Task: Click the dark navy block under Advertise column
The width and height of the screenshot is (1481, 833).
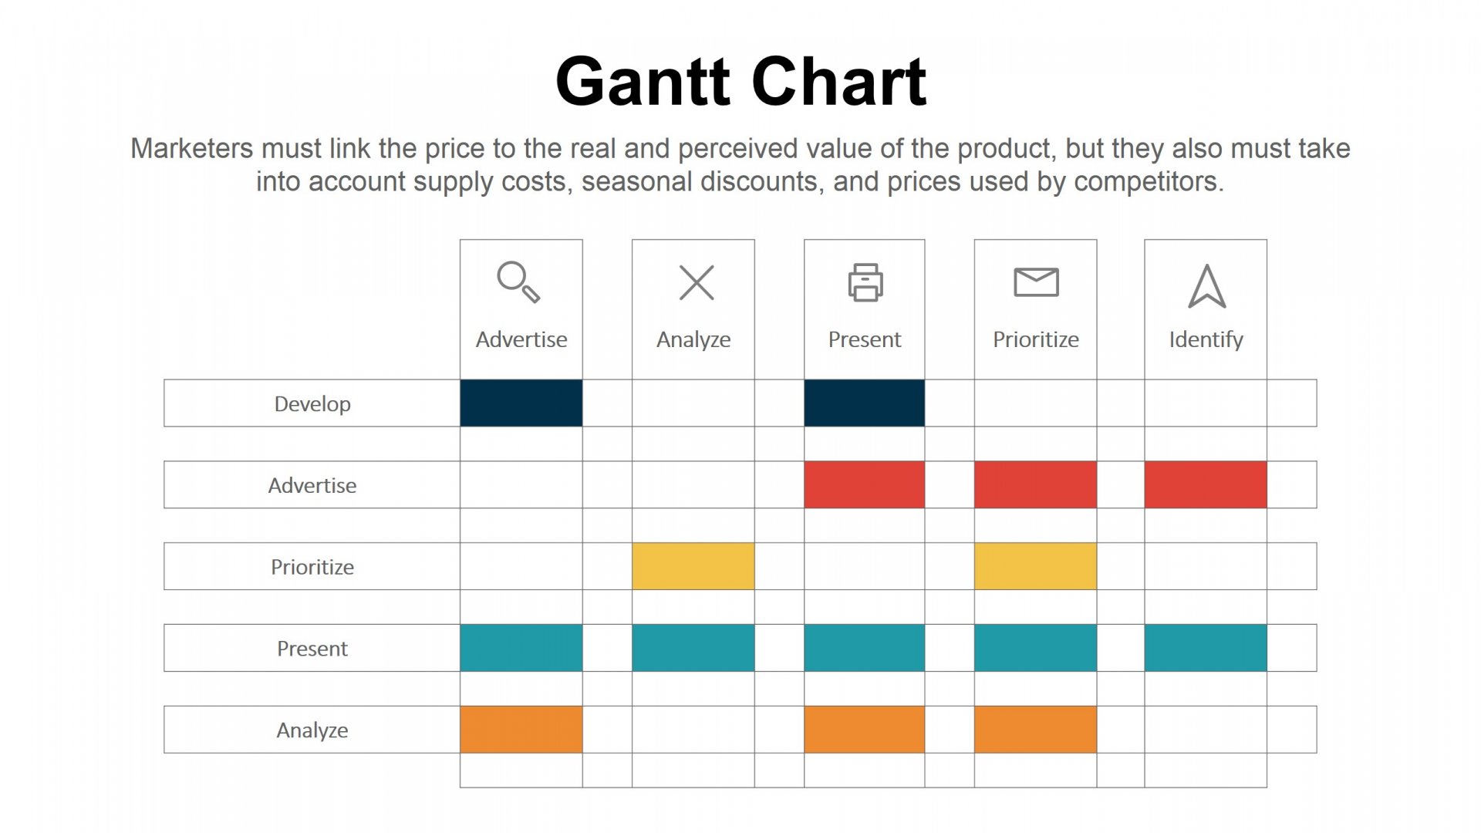Action: (x=521, y=403)
